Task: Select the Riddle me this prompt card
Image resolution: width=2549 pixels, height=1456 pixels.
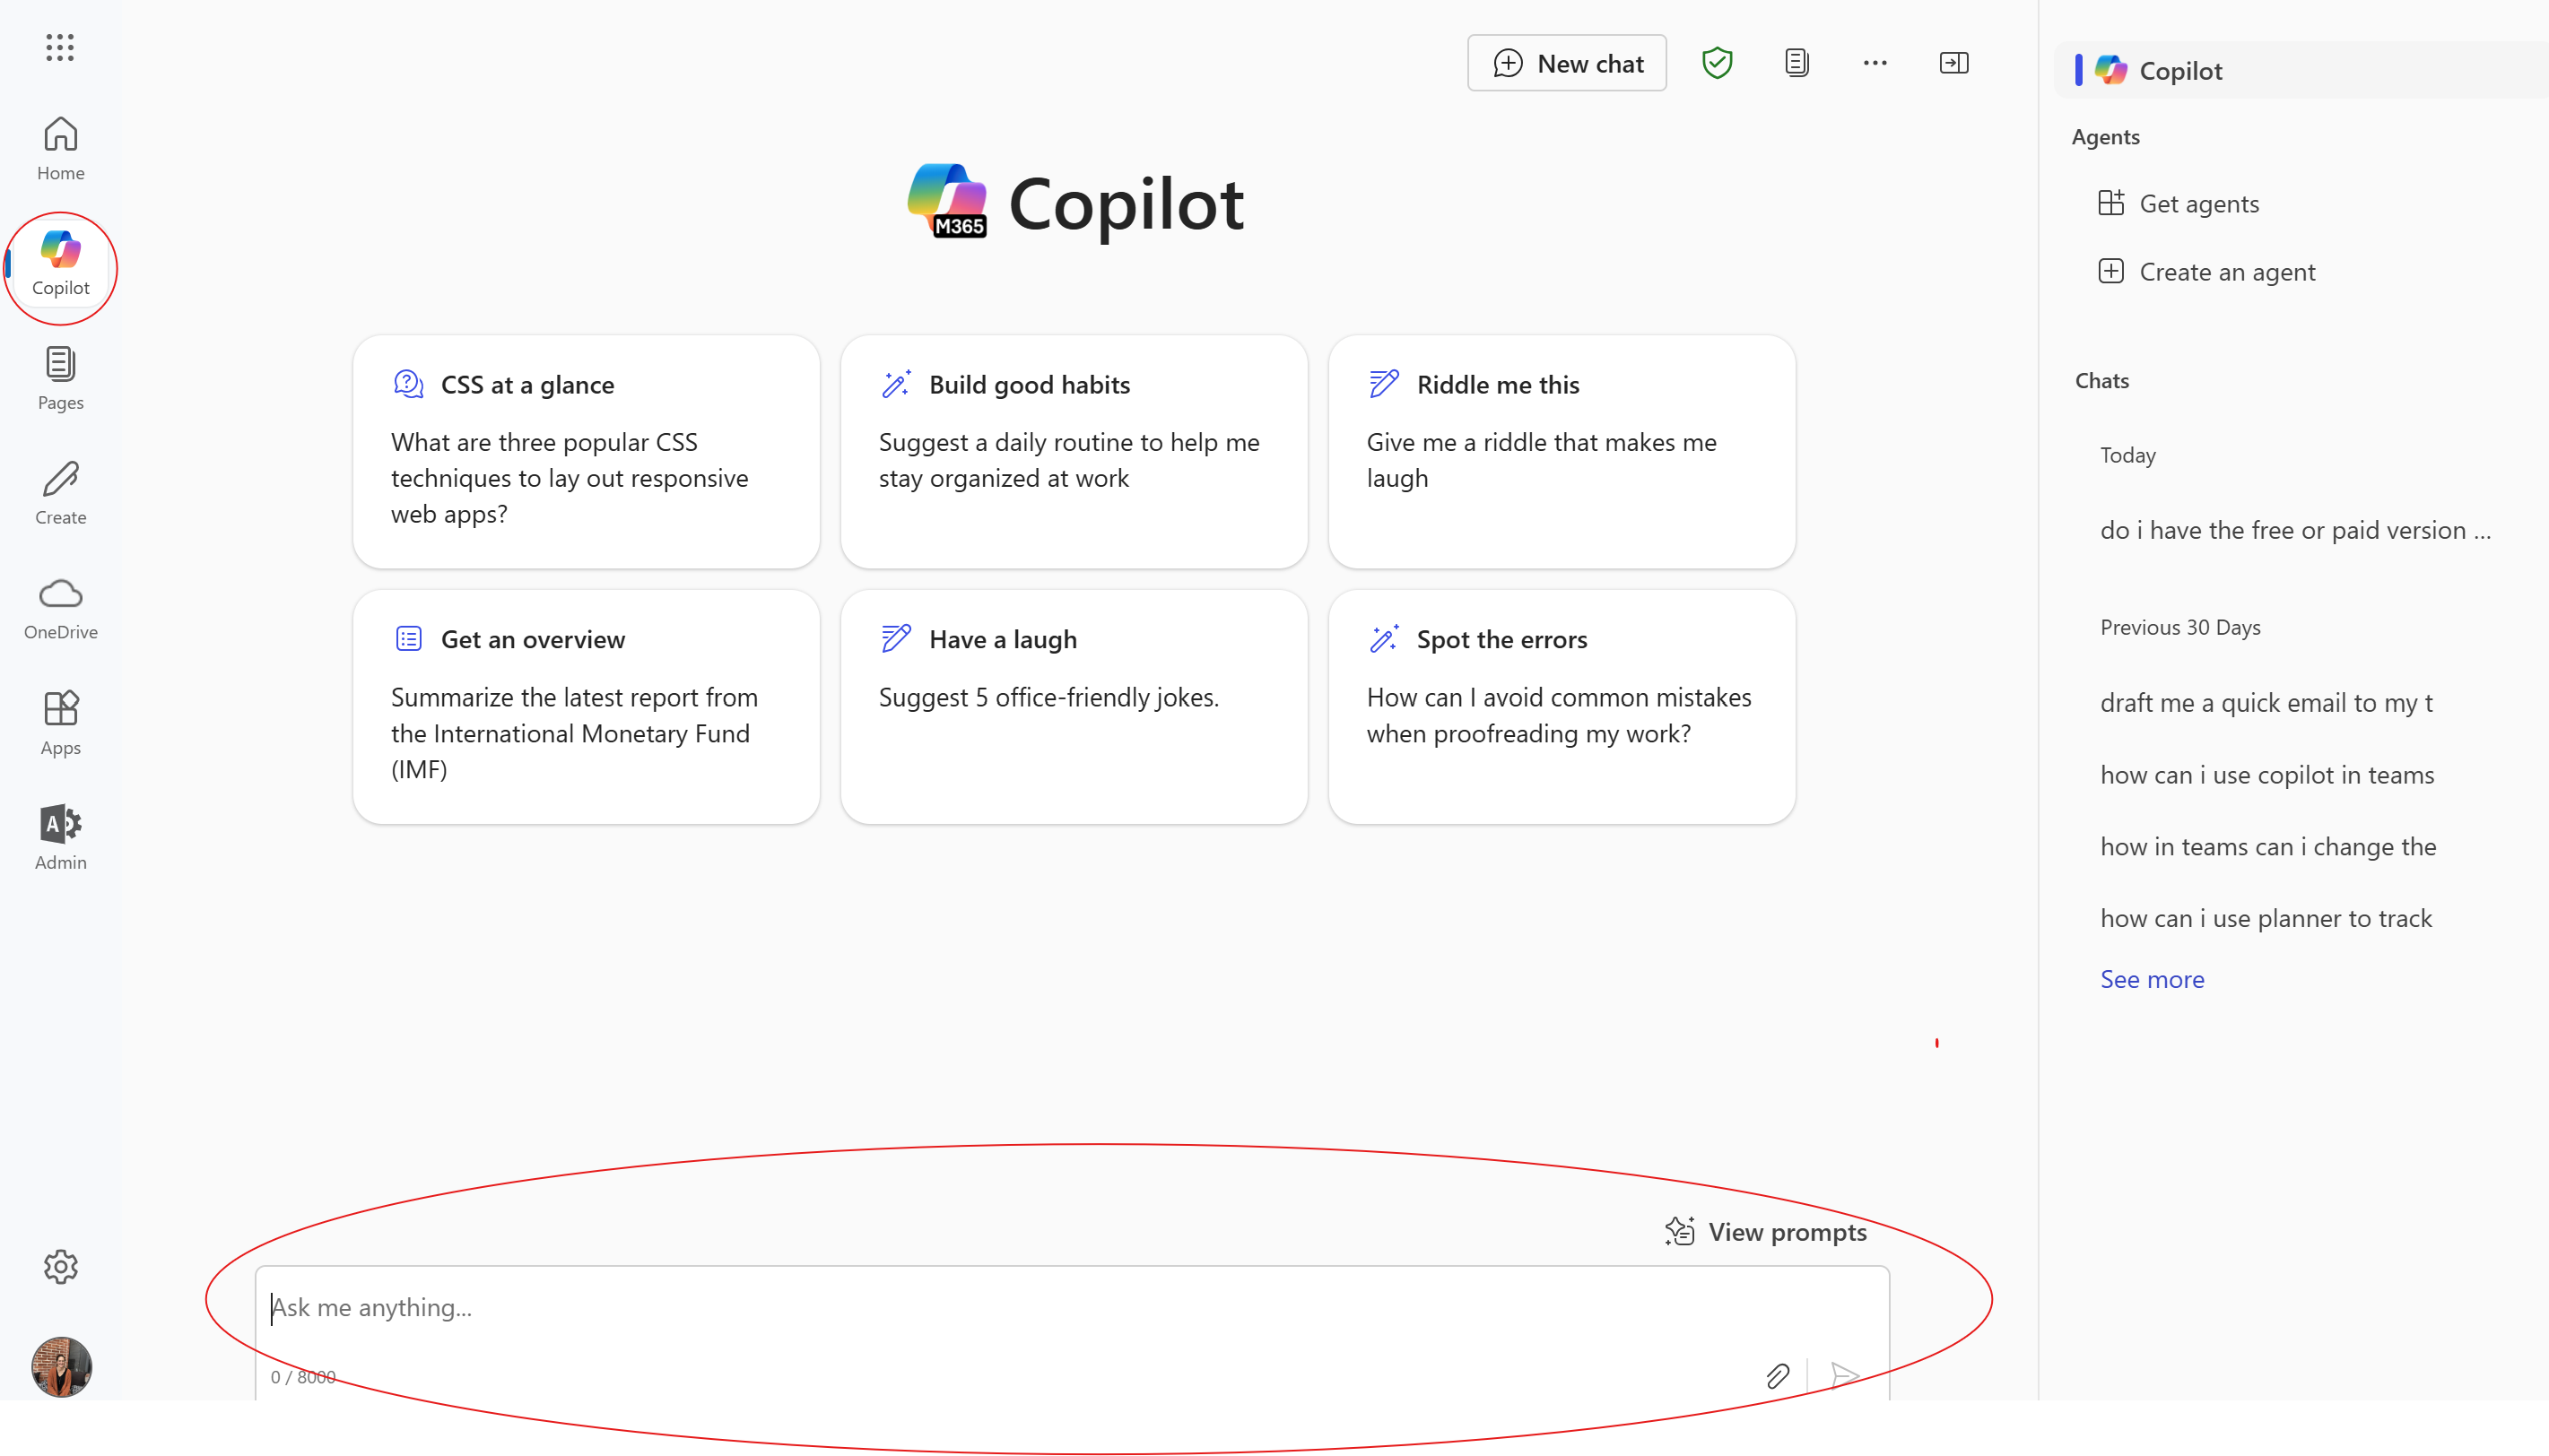Action: click(x=1561, y=451)
